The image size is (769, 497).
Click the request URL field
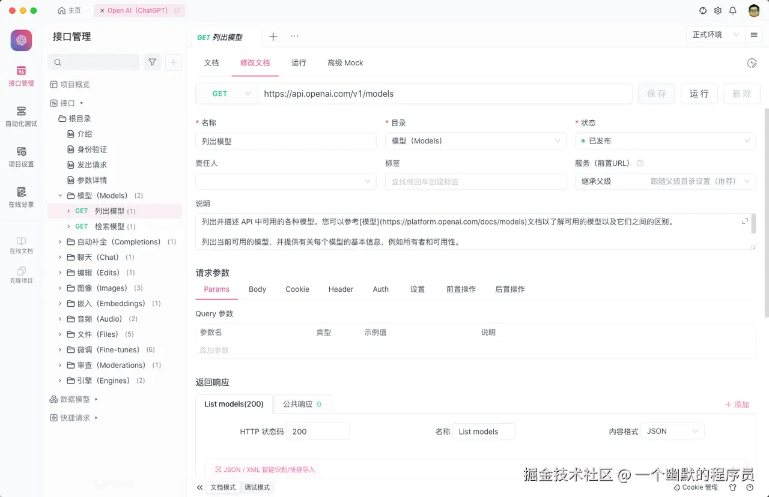(x=445, y=94)
